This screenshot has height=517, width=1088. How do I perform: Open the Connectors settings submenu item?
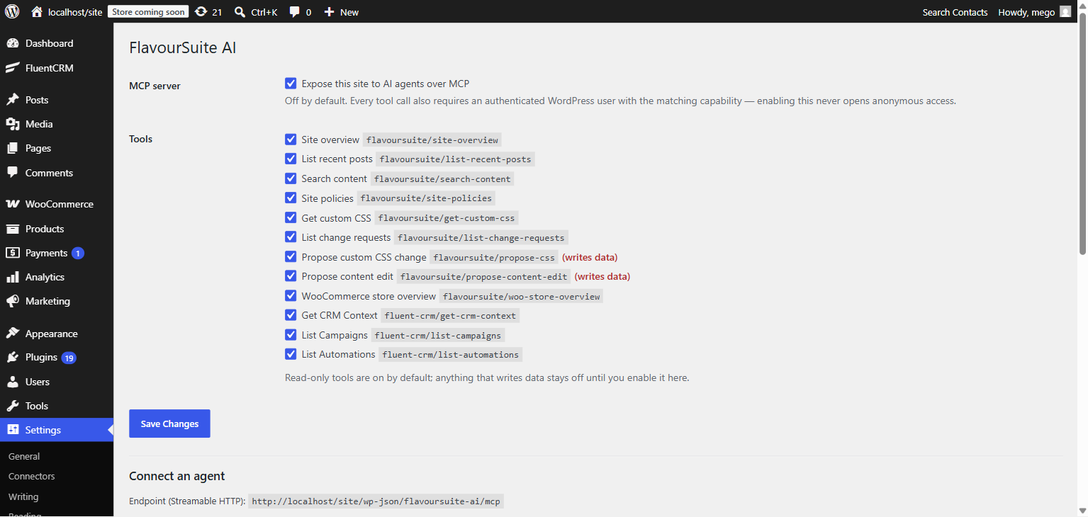pyautogui.click(x=32, y=476)
